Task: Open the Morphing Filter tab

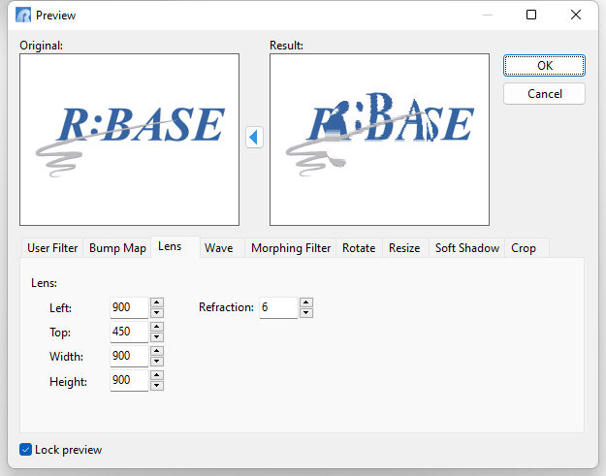Action: click(x=291, y=248)
